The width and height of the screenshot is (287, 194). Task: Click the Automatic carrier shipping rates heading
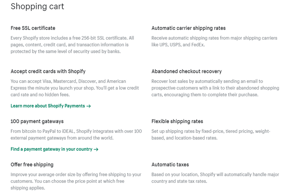[x=188, y=28]
